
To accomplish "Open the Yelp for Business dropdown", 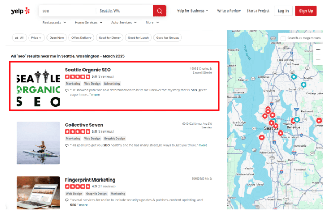I will coord(193,11).
